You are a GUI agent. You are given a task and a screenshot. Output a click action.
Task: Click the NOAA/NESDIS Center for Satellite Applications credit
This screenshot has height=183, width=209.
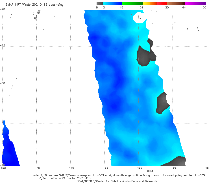pos(117,181)
